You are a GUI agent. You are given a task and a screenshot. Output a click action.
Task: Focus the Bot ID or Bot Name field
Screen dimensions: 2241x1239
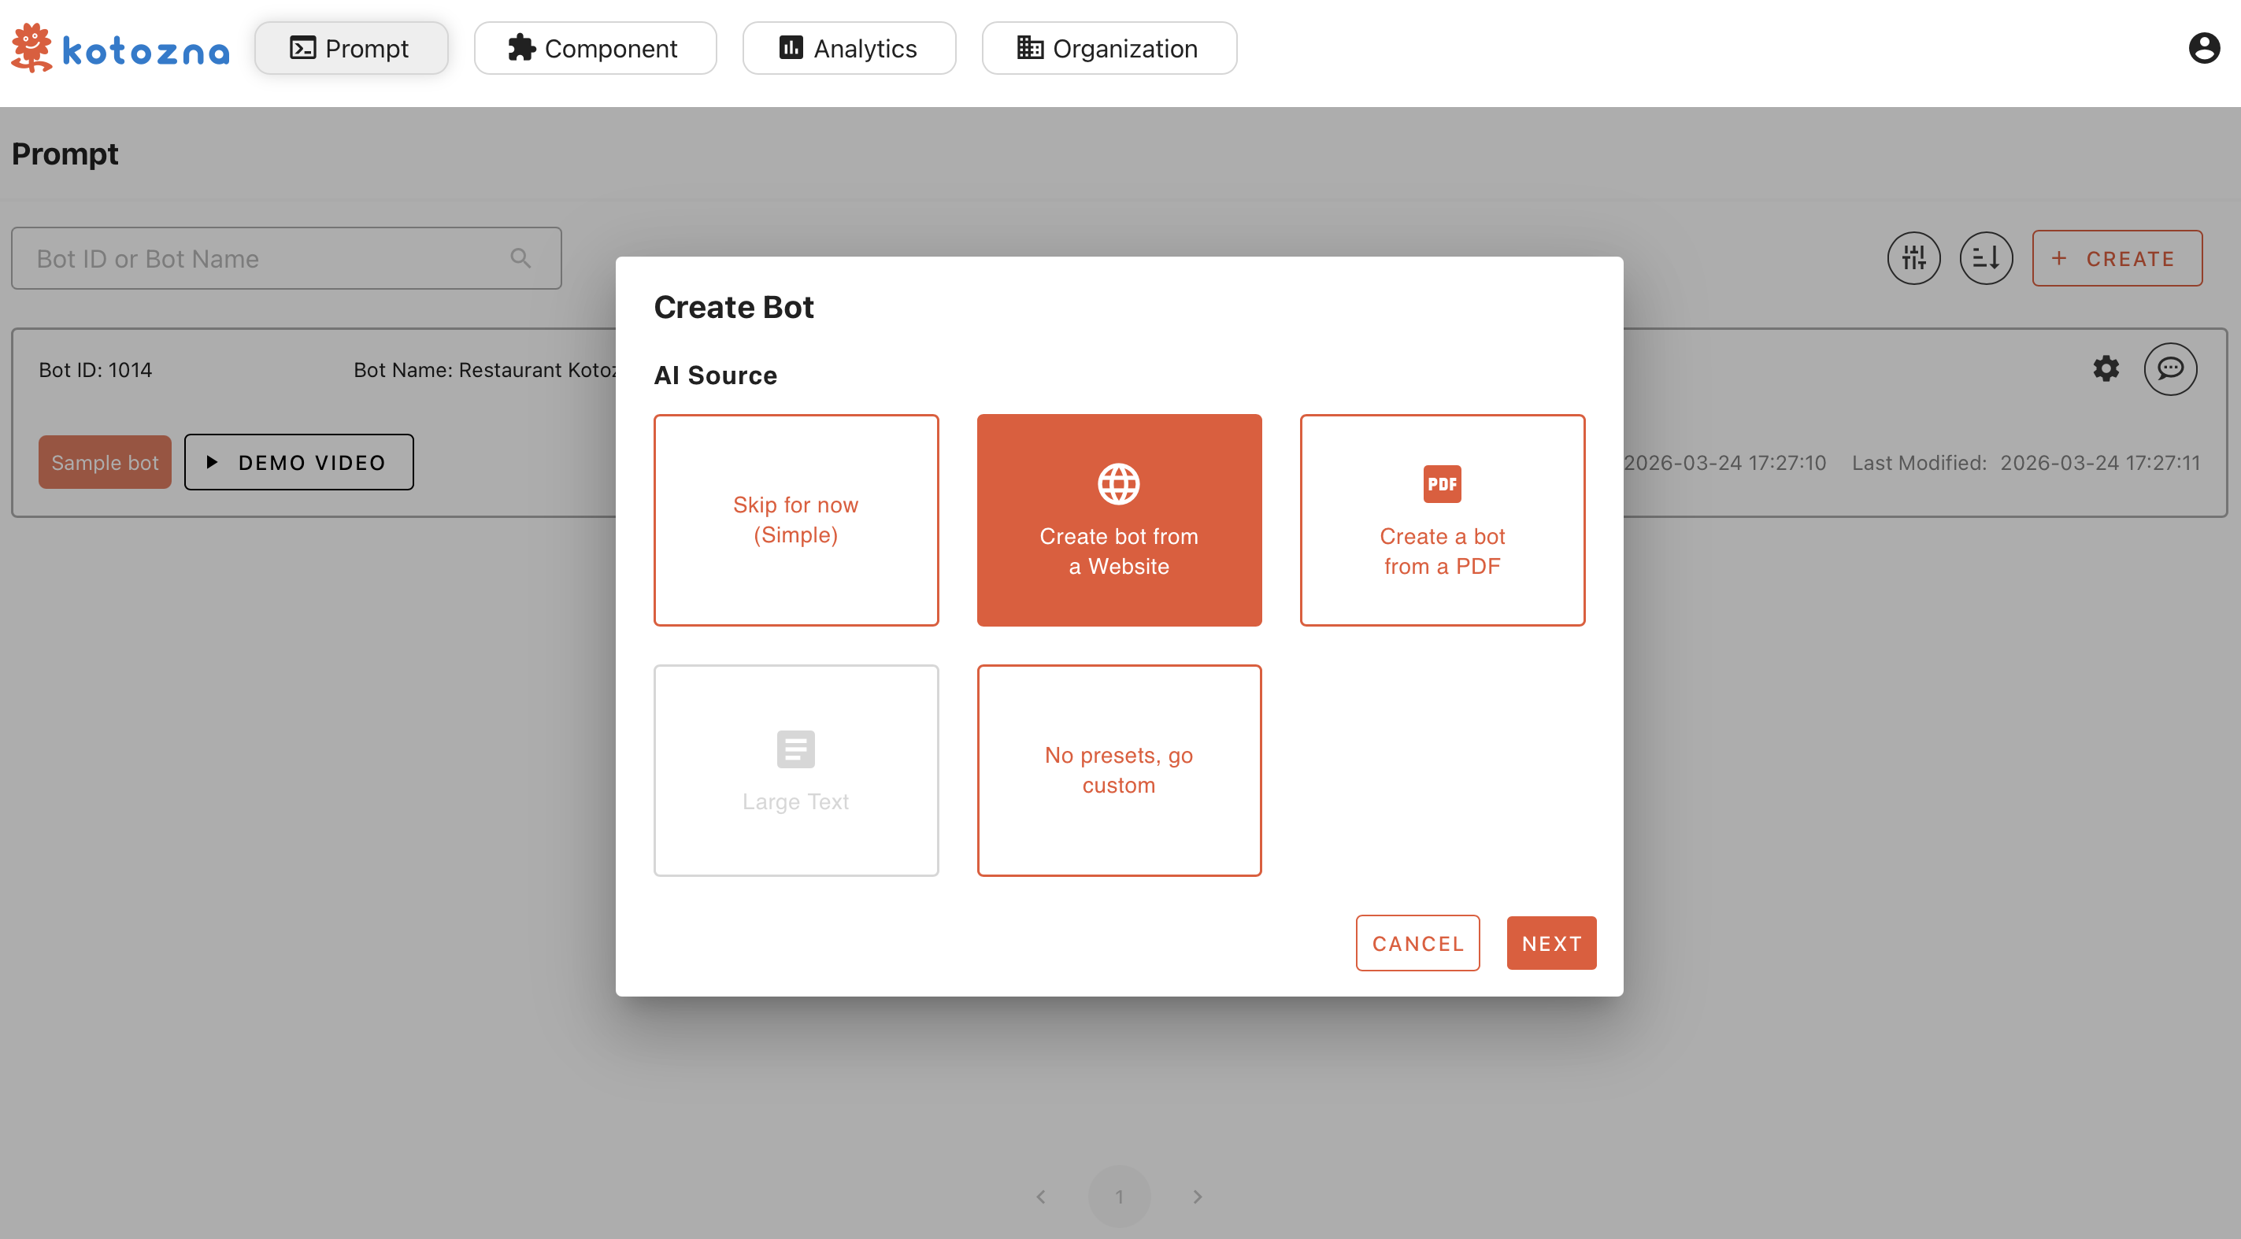(x=261, y=258)
